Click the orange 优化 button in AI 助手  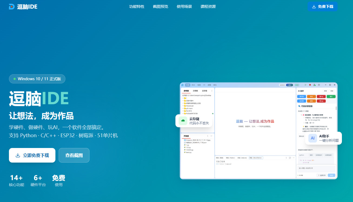coord(311,96)
